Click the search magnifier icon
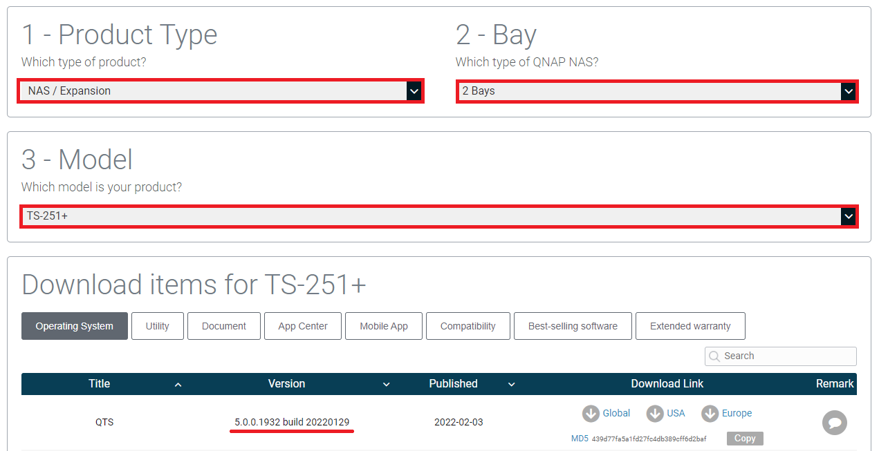Screen dimensions: 879x451 click(x=714, y=356)
